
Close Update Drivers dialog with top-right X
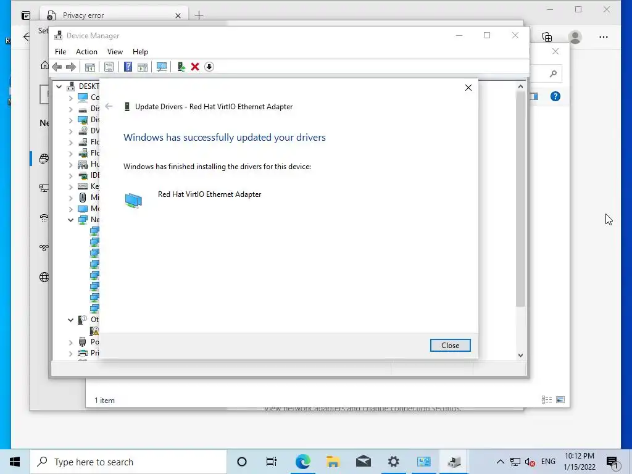coord(468,88)
